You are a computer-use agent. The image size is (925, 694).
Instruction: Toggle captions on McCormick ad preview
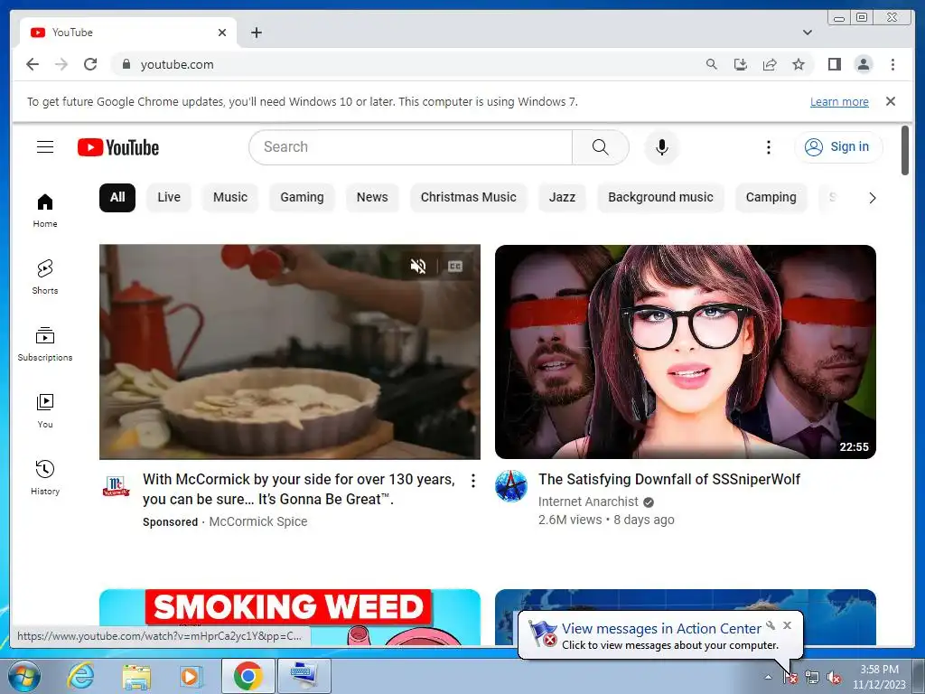tap(455, 267)
